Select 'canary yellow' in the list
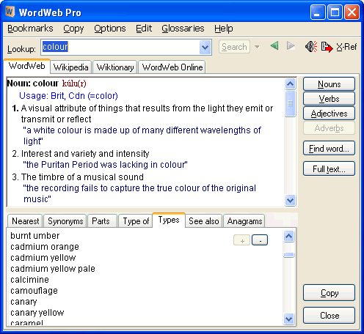The width and height of the screenshot is (364, 334). coord(37,313)
